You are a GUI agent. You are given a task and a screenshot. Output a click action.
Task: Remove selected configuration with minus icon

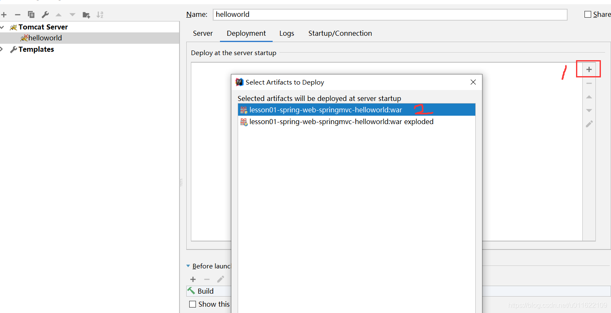click(x=17, y=15)
